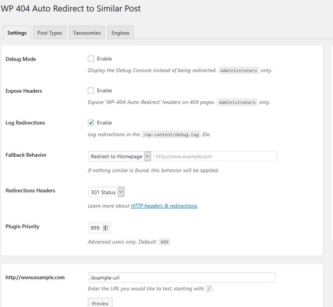The height and width of the screenshot is (307, 333).
Task: Click the Log Redirections label
Action: 25,123
